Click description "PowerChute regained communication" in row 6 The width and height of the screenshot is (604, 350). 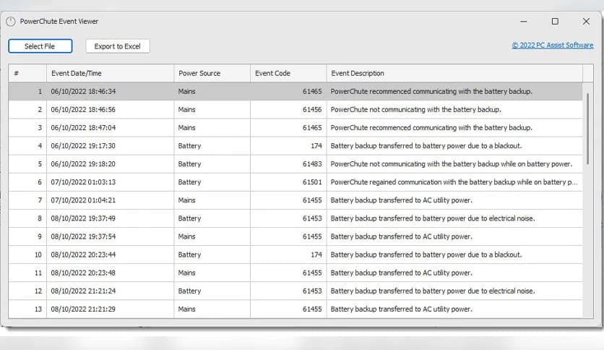tap(454, 182)
